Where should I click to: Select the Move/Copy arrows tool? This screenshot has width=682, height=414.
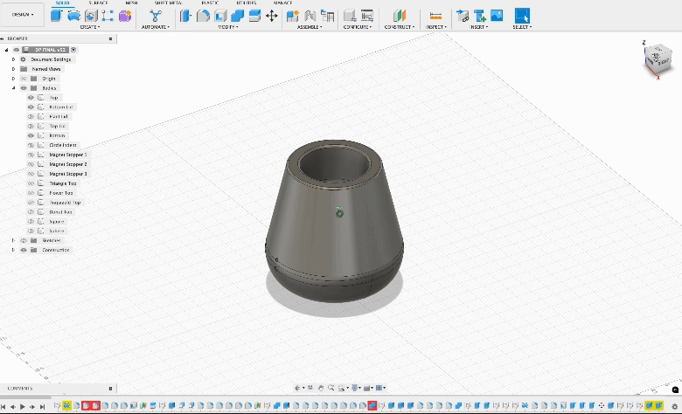pyautogui.click(x=272, y=16)
